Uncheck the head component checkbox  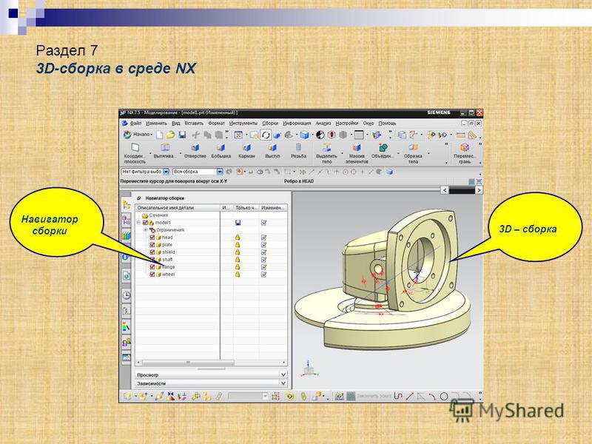pyautogui.click(x=152, y=238)
